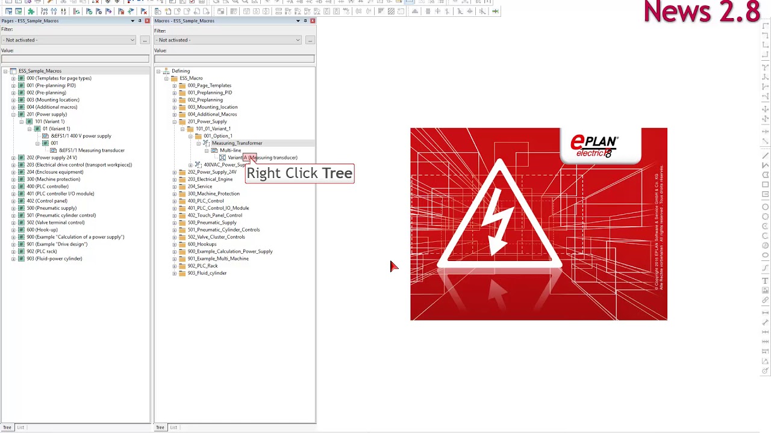
Task: Click the icon beside 400 (PLC controller)
Action: [x=21, y=186]
